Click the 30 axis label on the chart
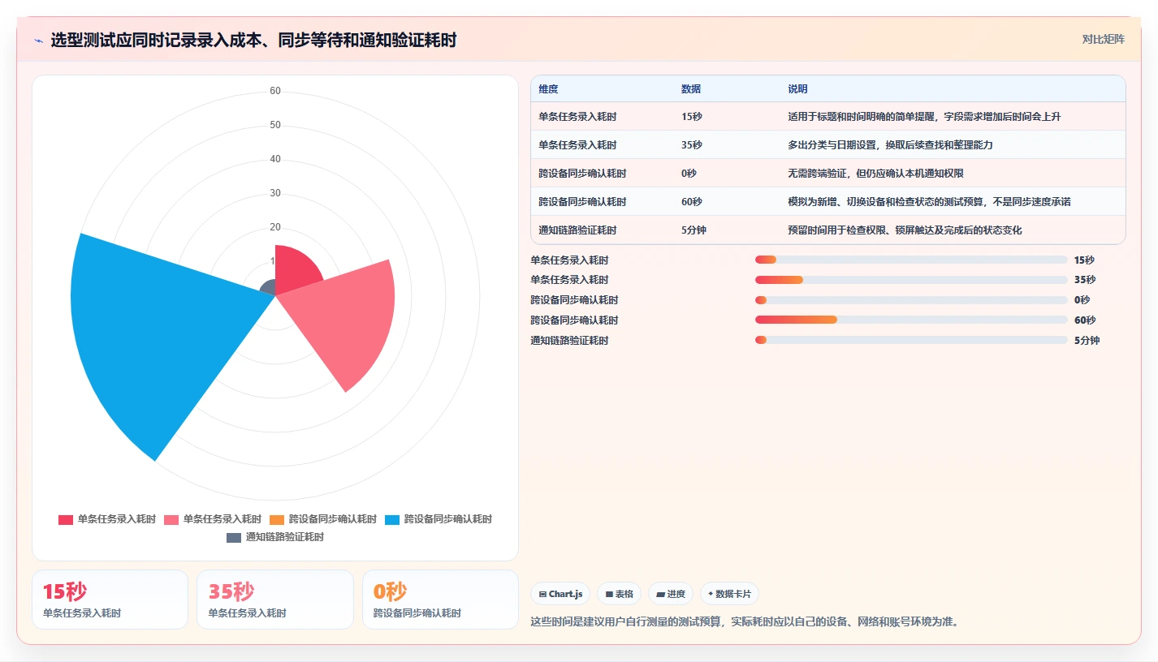 point(275,193)
